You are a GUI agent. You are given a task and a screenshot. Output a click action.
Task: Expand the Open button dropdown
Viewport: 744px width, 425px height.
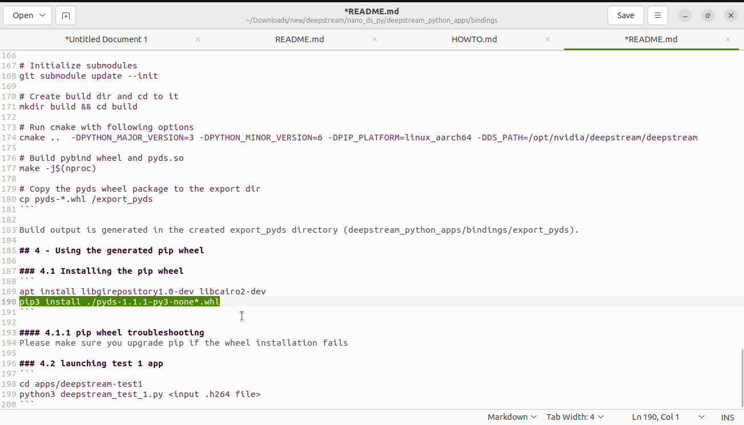click(43, 15)
